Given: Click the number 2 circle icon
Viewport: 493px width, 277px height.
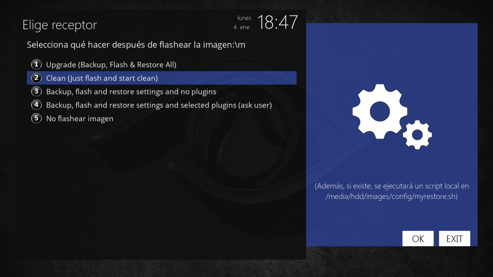Looking at the screenshot, I should [36, 78].
